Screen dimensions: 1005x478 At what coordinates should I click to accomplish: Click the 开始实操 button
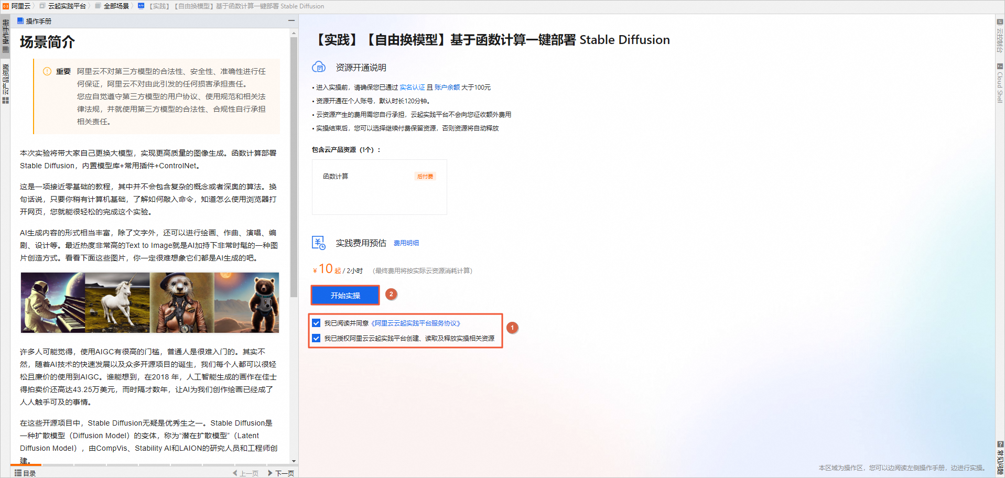[345, 296]
